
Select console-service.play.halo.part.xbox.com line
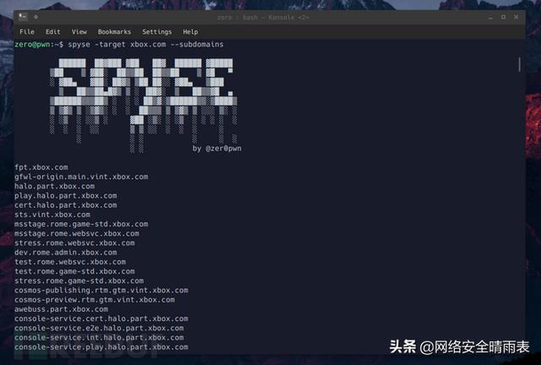coord(101,347)
